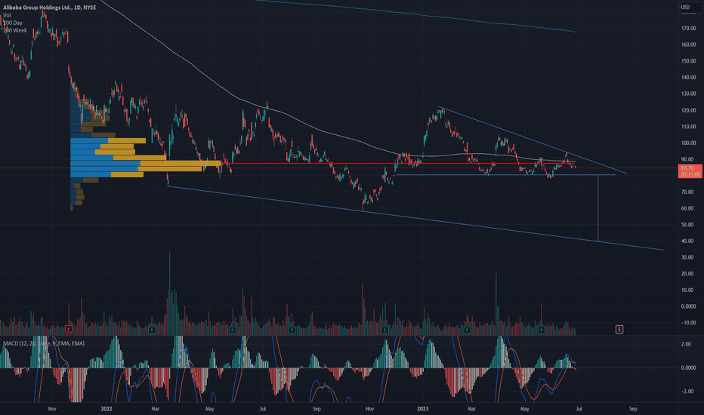Screen dimensions: 704x415
Task: Open the USD currency selector
Action: (690, 7)
